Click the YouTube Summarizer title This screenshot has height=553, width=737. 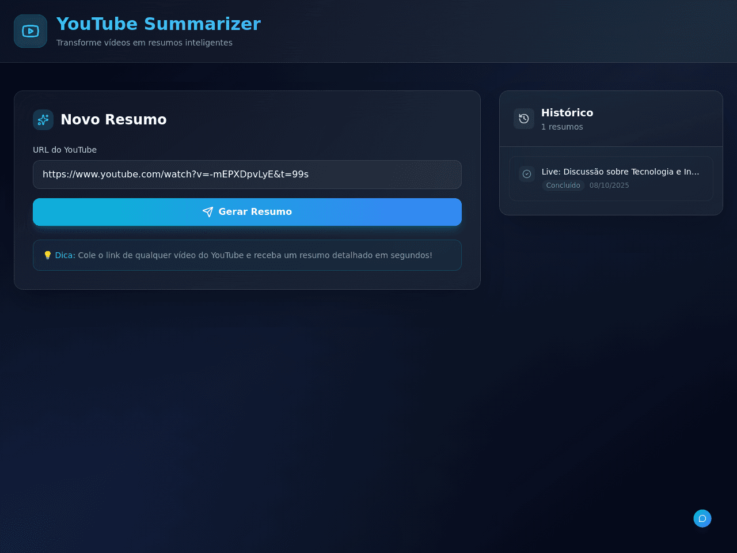coord(158,24)
